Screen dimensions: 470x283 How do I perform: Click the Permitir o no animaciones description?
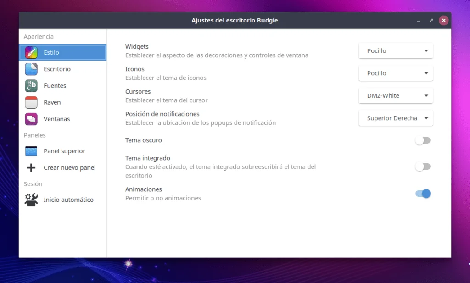tap(163, 198)
